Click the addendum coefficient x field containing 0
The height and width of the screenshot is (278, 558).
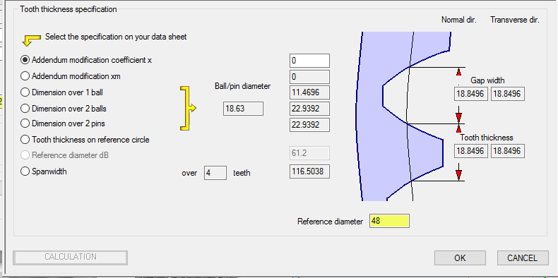click(309, 61)
